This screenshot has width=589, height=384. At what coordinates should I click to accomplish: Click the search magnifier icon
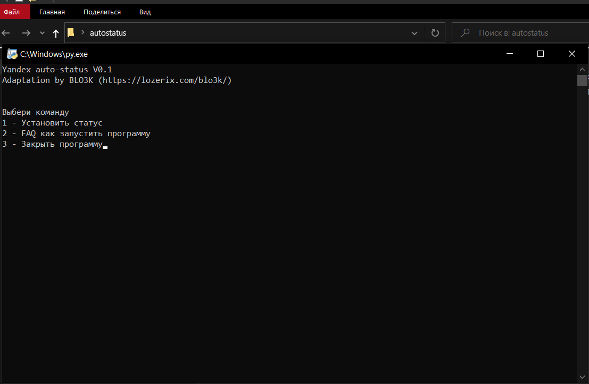(x=466, y=32)
